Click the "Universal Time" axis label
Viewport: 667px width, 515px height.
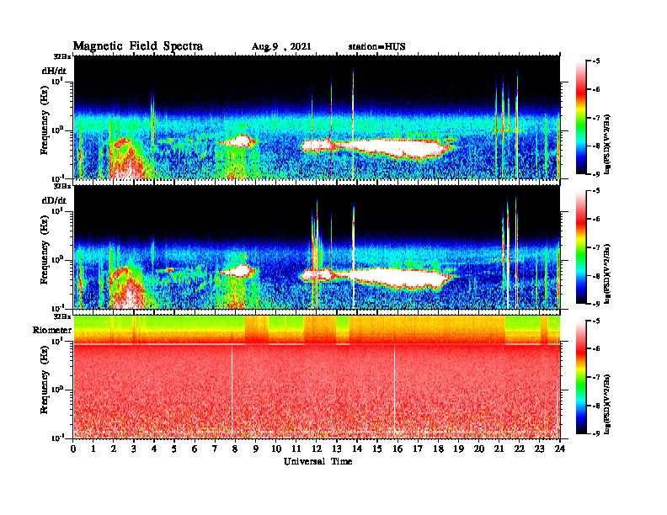click(x=317, y=461)
